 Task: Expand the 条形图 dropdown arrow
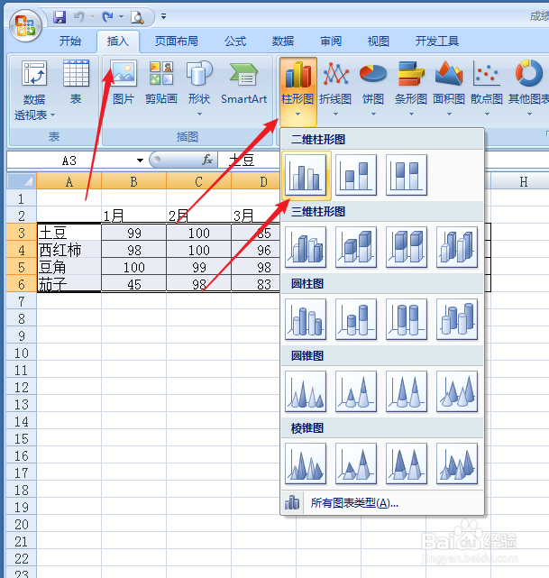(x=411, y=115)
